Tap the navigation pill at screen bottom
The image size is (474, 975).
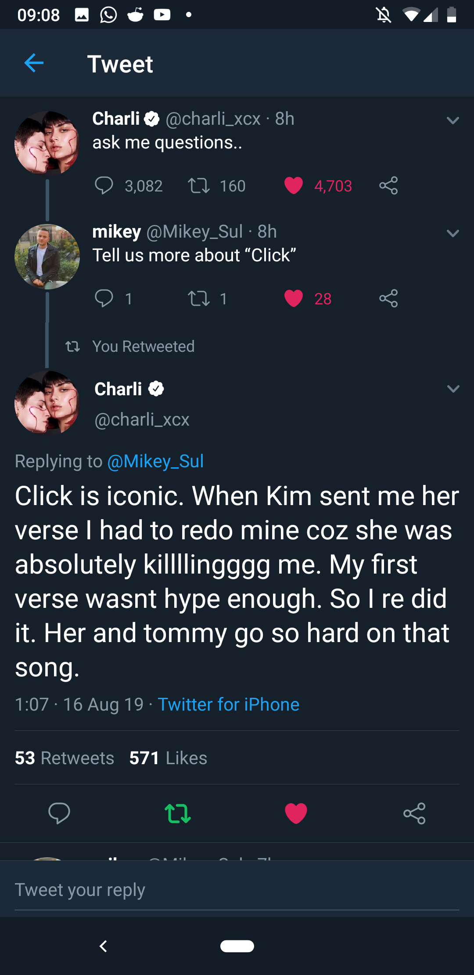point(237,946)
